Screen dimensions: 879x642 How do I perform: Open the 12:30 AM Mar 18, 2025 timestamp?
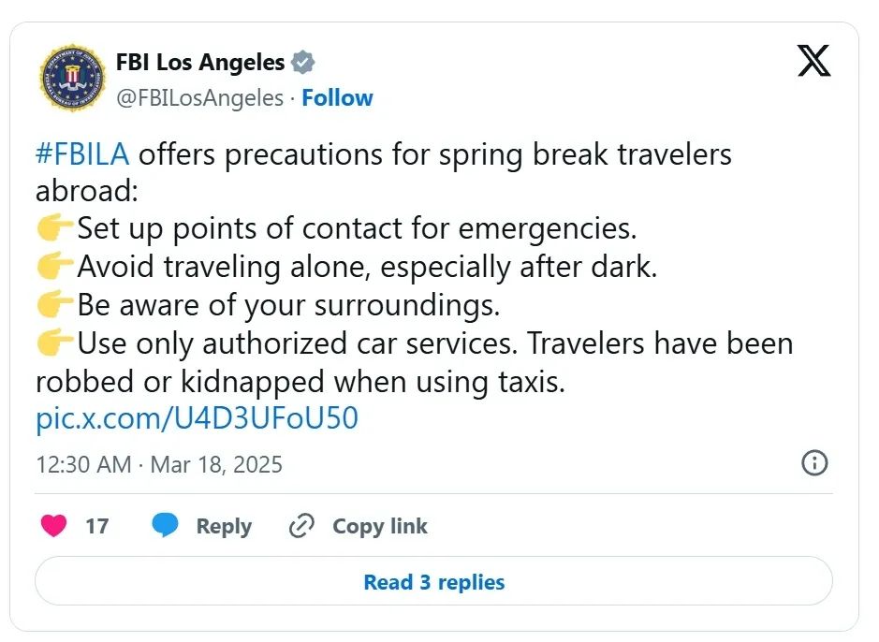coord(159,464)
